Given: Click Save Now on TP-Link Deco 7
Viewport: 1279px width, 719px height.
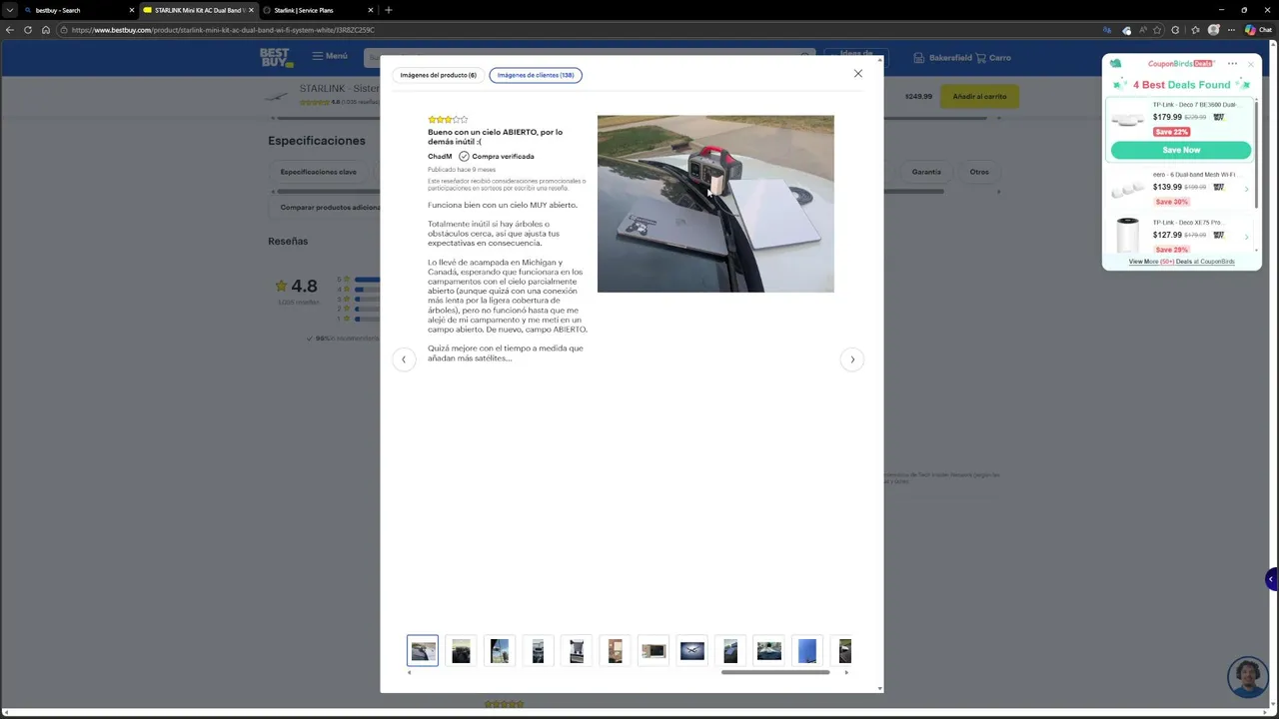Looking at the screenshot, I should click(1181, 150).
